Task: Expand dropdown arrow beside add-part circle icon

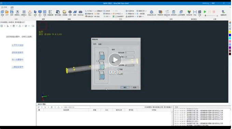Action: [4, 26]
